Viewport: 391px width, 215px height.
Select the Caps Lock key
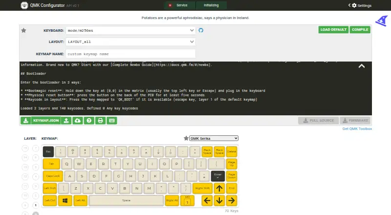point(53,176)
